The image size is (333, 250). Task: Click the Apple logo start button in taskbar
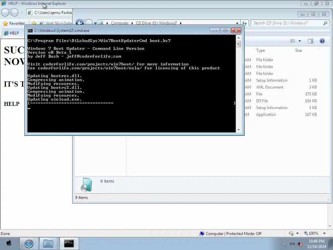click(9, 243)
